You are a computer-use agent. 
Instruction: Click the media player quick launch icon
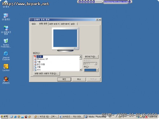pyautogui.click(x=19, y=117)
